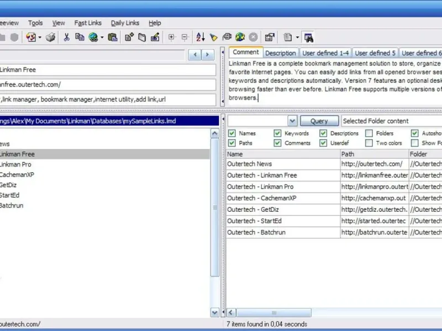The height and width of the screenshot is (331, 442).
Task: Toggle the Autoshow checkbox
Action: pyautogui.click(x=415, y=133)
